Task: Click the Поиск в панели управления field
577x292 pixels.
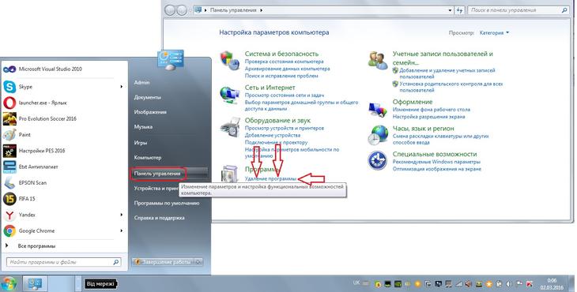Action: click(x=519, y=10)
